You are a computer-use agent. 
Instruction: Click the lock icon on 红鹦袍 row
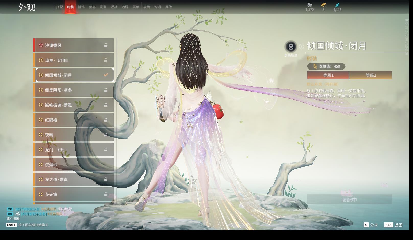(x=106, y=120)
